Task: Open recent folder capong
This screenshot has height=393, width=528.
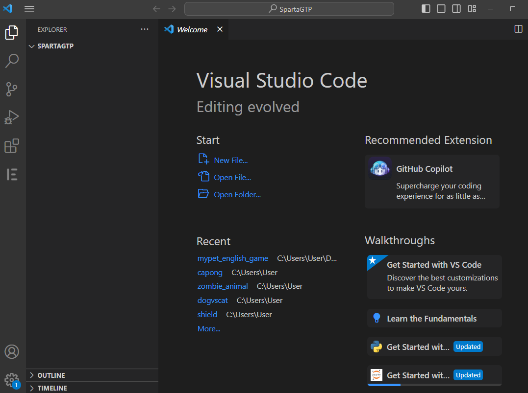Action: (210, 272)
